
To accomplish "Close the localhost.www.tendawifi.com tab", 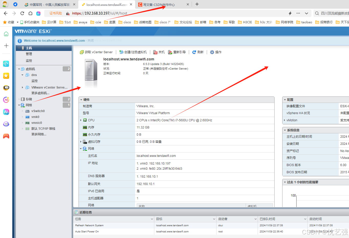I will (x=131, y=4).
